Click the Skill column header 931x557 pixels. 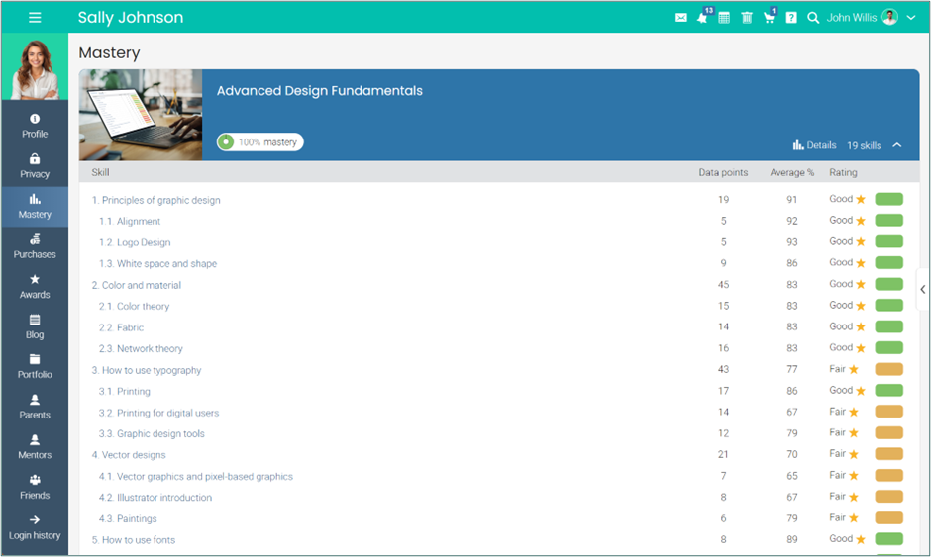point(100,172)
